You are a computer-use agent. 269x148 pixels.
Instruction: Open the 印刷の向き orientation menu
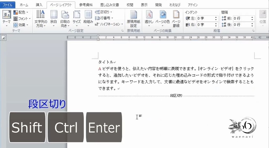click(65, 18)
